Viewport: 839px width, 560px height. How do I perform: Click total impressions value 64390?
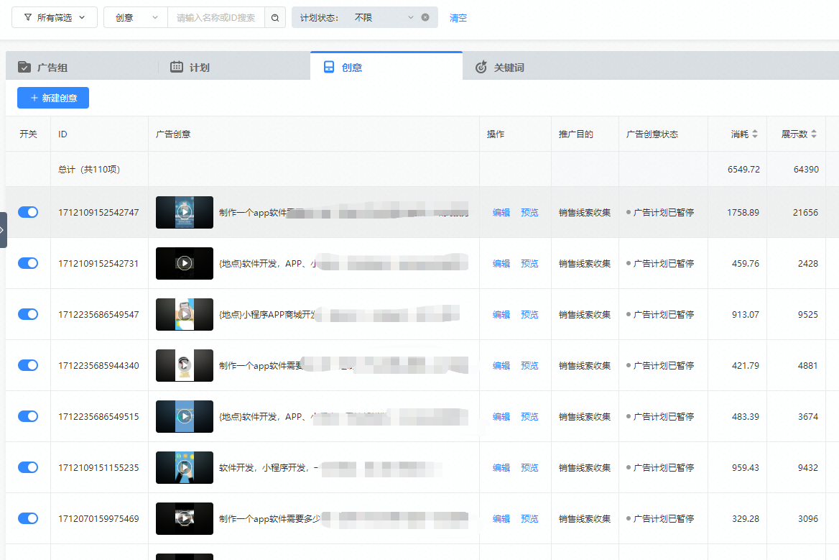coord(806,169)
